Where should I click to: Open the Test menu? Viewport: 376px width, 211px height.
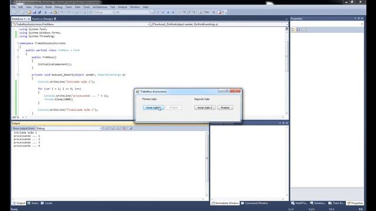click(112, 7)
